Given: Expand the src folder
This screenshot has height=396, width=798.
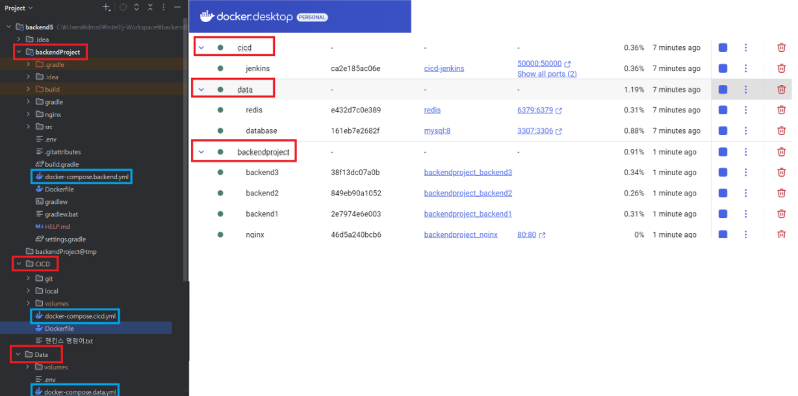Looking at the screenshot, I should click(29, 127).
